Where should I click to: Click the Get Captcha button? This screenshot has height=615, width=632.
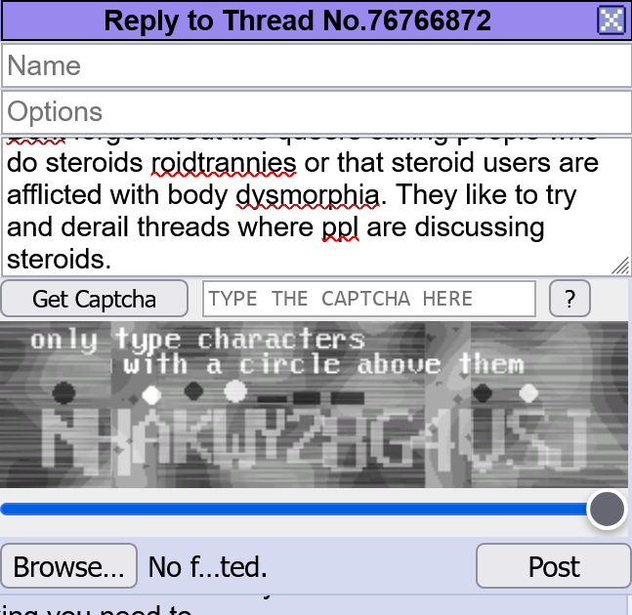click(95, 299)
